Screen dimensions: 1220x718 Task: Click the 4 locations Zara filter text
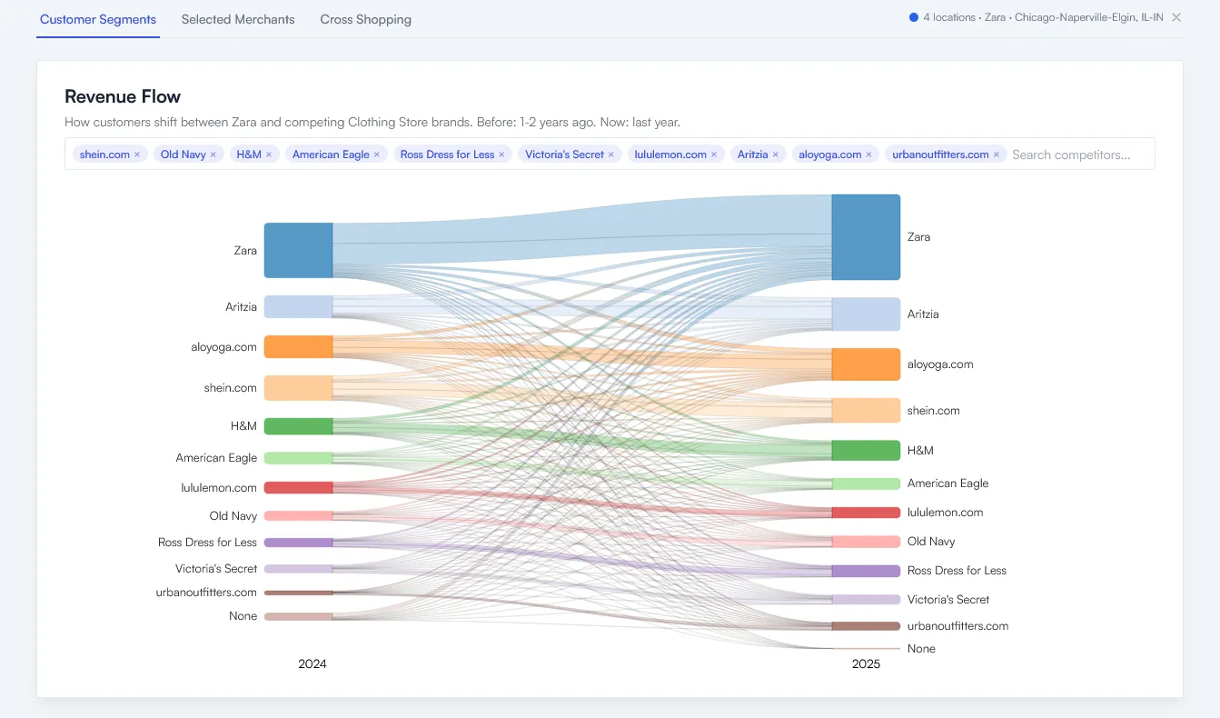click(1044, 17)
